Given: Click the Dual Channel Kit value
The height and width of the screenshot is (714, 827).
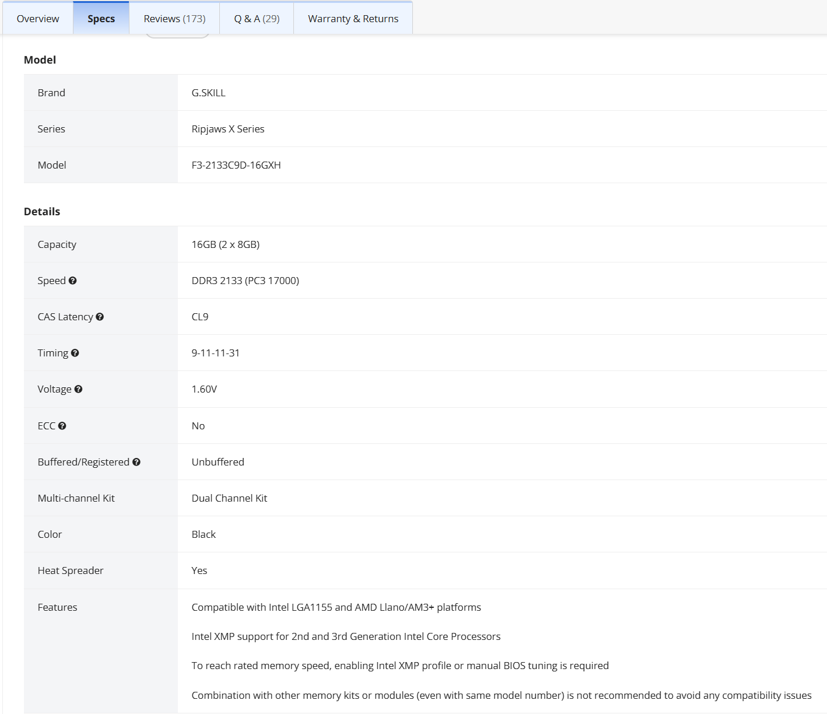Looking at the screenshot, I should pos(229,498).
